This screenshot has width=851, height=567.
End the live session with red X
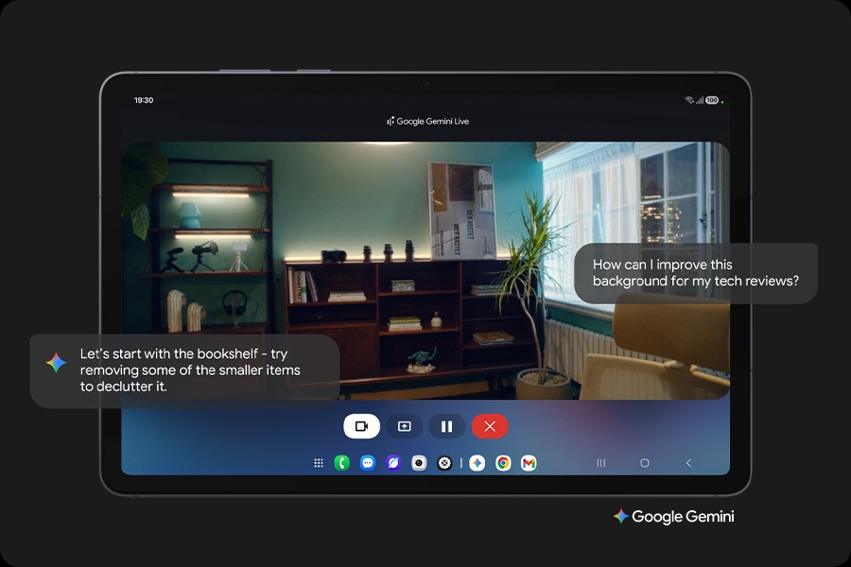[x=490, y=426]
